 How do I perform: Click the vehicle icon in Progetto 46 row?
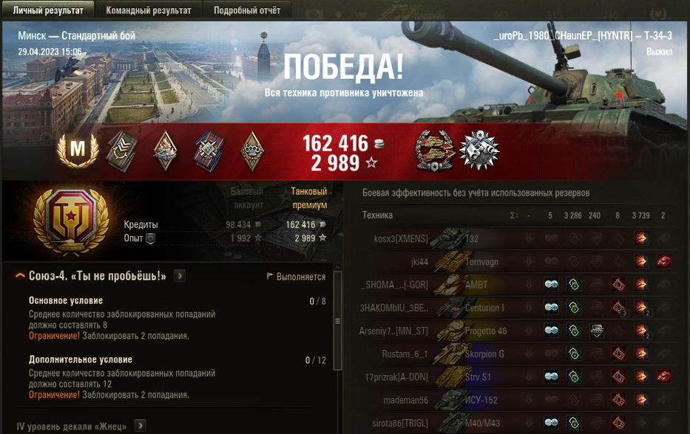pos(597,331)
